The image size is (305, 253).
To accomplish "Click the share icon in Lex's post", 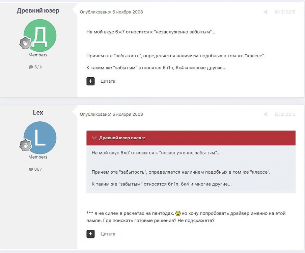I will pyautogui.click(x=266, y=114).
